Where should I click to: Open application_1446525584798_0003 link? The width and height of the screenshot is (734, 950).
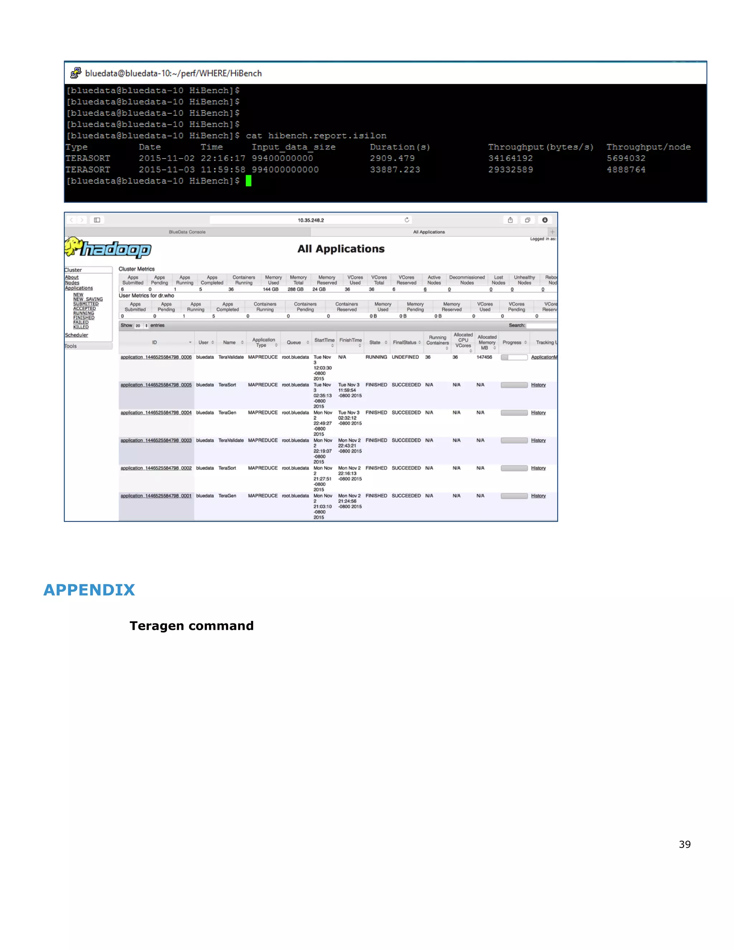click(156, 440)
